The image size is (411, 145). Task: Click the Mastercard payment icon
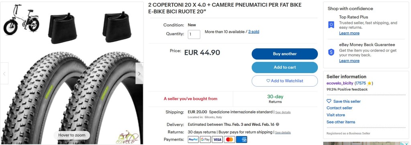tap(229, 139)
